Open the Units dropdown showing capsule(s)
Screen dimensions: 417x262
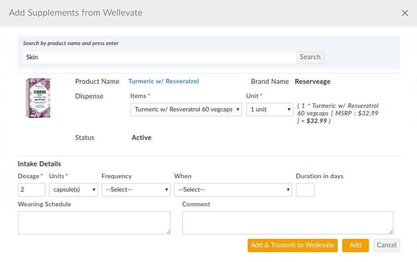73,189
